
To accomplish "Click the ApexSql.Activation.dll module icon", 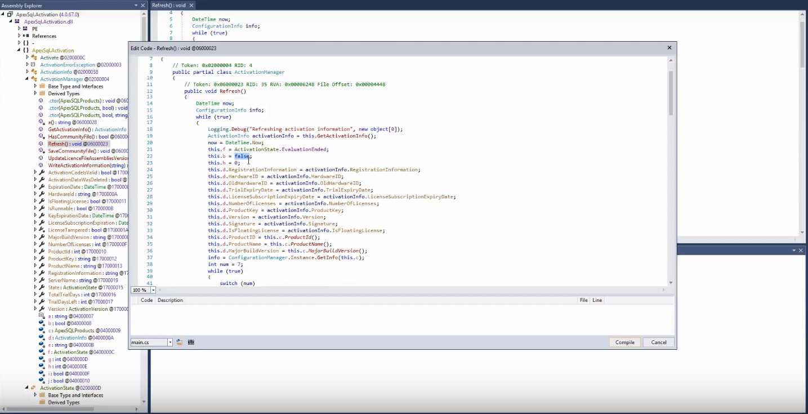I will [18, 21].
